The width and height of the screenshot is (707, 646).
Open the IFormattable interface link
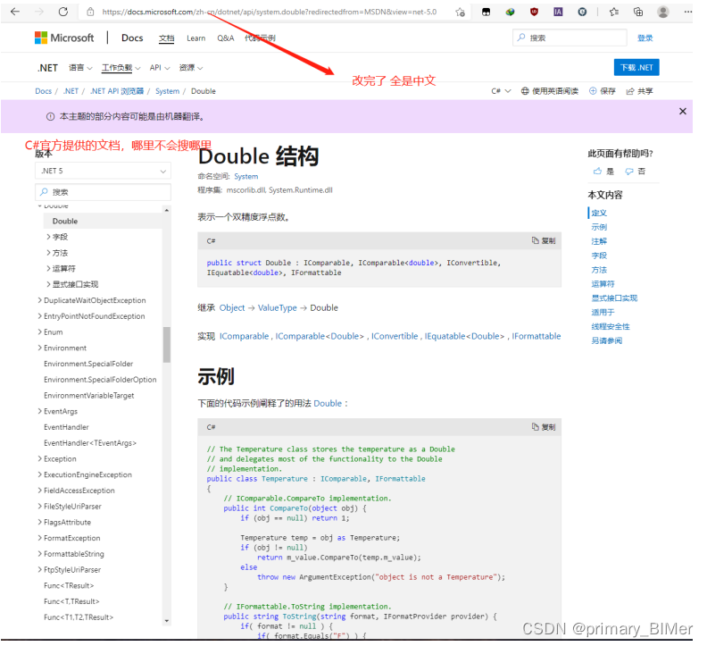click(536, 336)
